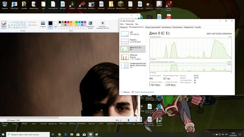Switch to the Подробности tab
This screenshot has width=244, height=137.
[x=189, y=27]
